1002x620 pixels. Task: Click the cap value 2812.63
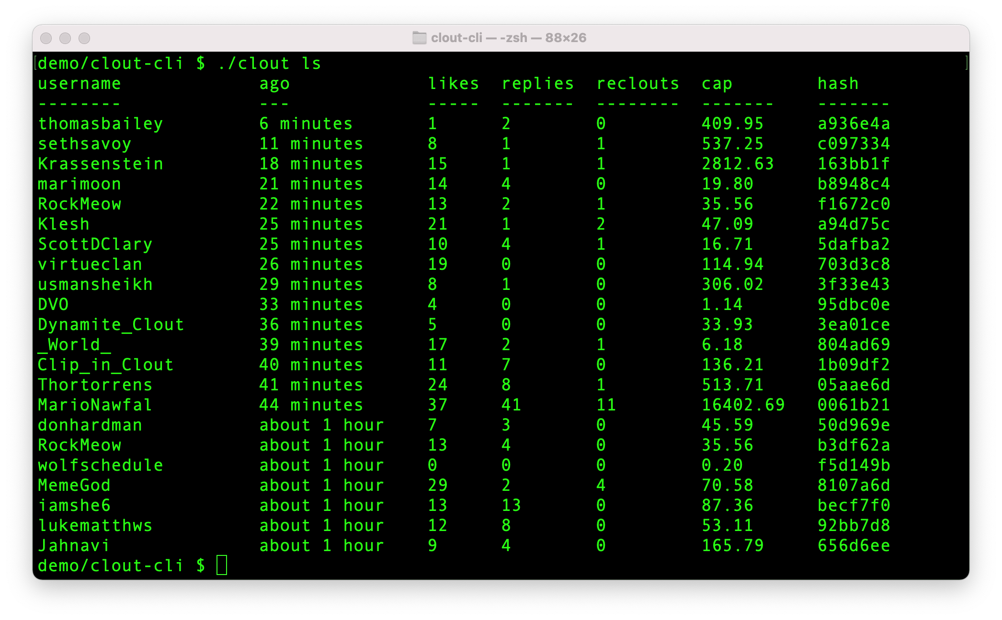[x=738, y=164]
